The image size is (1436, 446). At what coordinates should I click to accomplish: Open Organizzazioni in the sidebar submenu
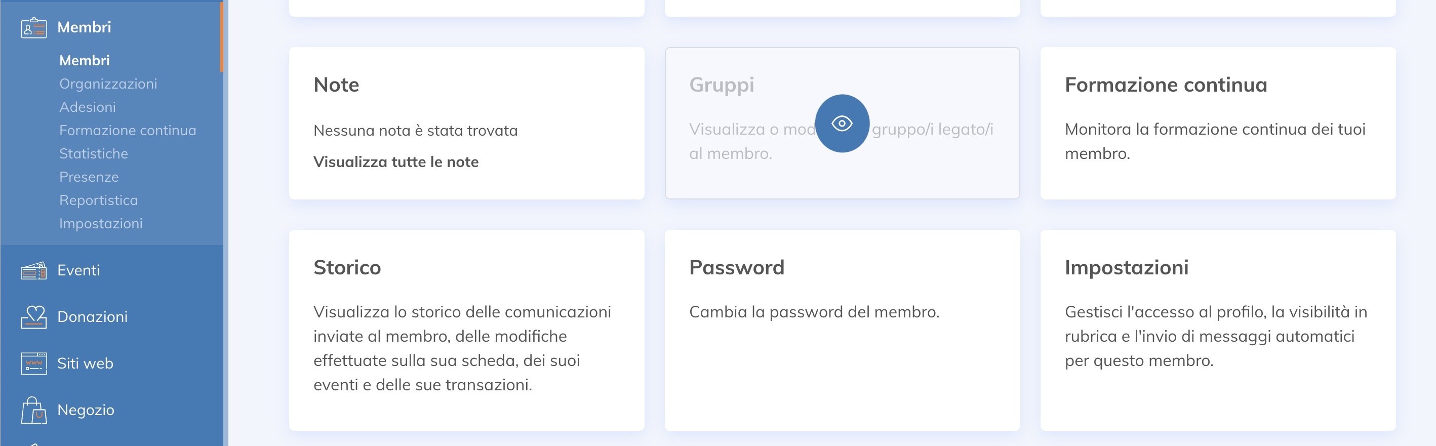point(108,84)
